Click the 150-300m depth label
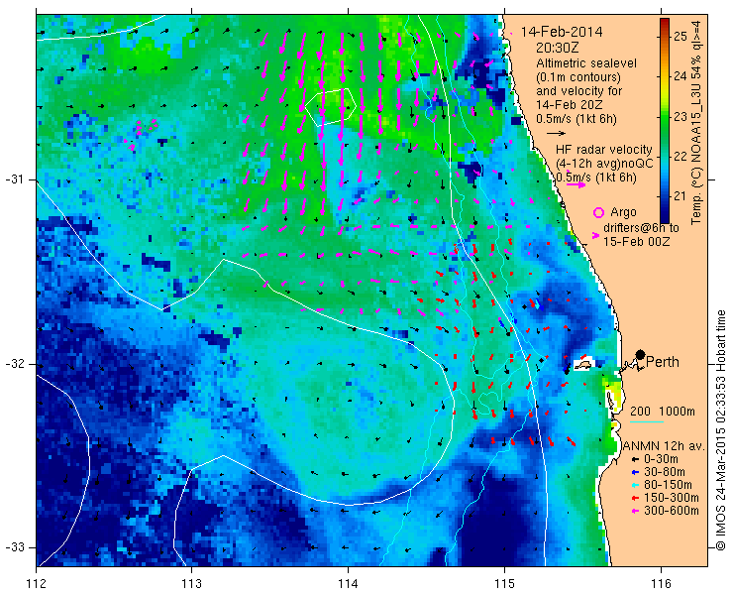Screen dimensions: 733x595 point(671,498)
